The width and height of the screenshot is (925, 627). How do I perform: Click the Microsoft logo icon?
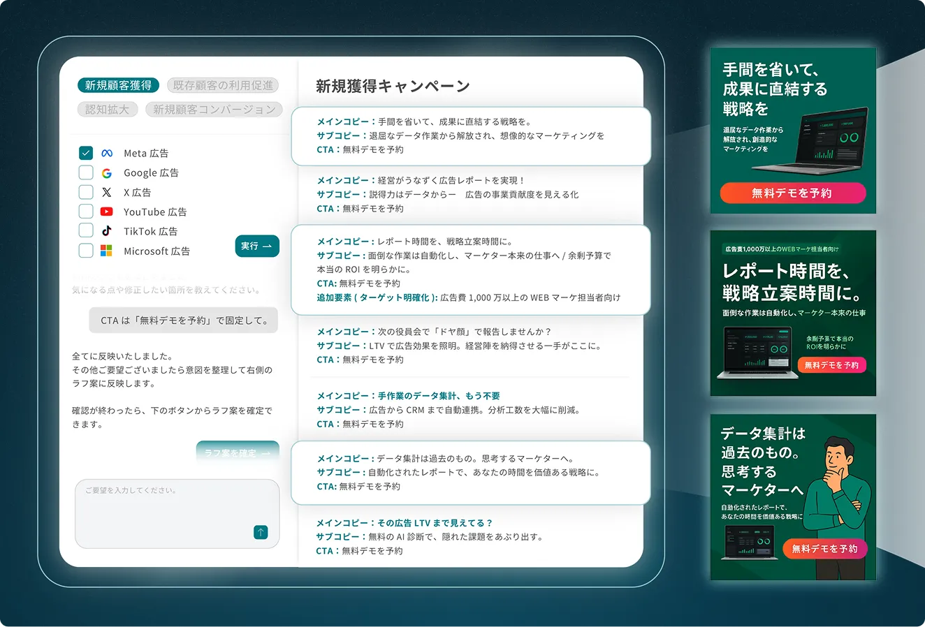[x=107, y=251]
